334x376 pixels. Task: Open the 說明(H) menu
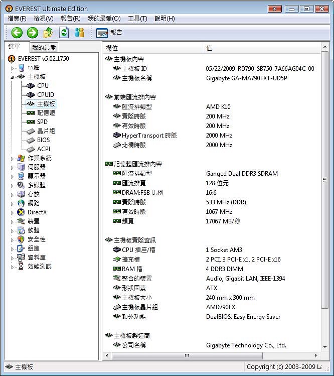(x=164, y=19)
